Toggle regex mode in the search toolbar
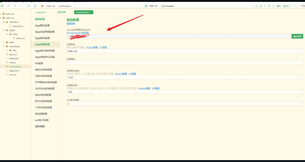The width and height of the screenshot is (305, 162). pyautogui.click(x=265, y=6)
